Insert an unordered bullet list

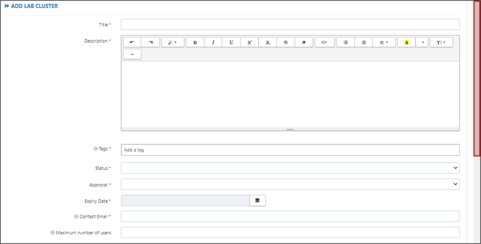click(x=345, y=43)
